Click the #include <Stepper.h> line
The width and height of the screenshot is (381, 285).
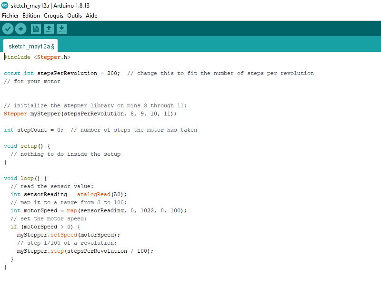[x=37, y=57]
